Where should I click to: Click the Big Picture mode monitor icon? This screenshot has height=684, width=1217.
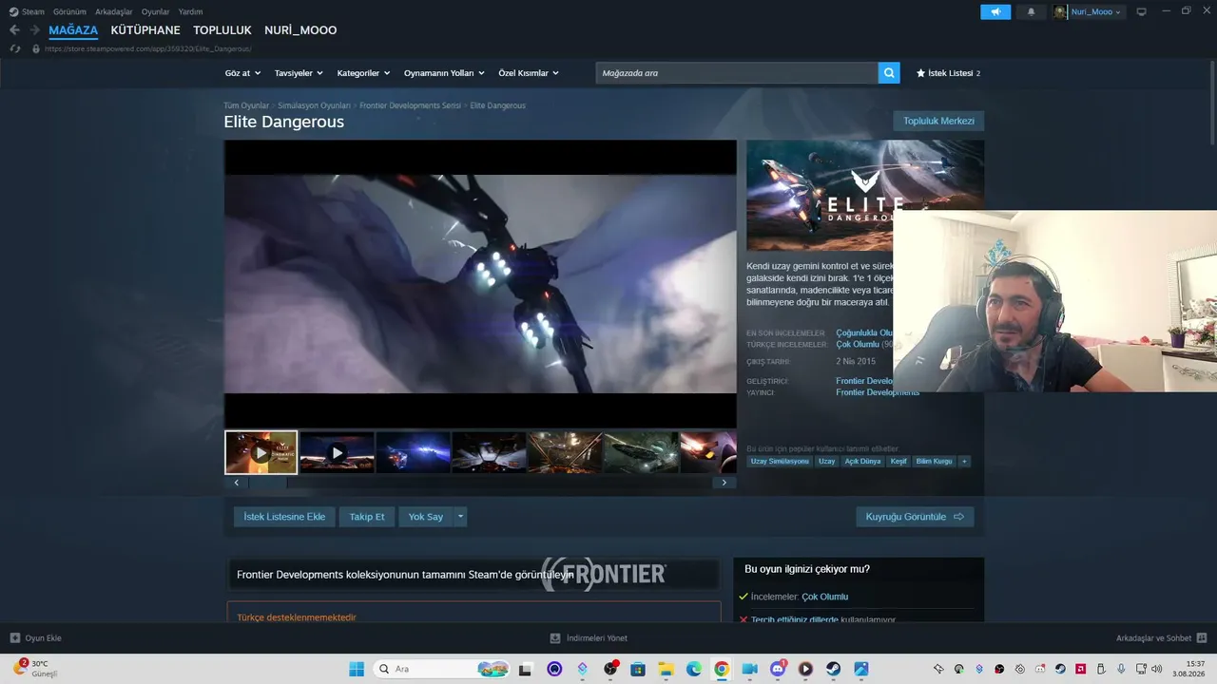(x=1142, y=11)
